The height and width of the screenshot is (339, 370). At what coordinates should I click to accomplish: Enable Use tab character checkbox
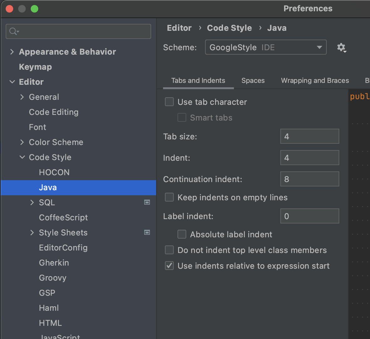pos(169,102)
